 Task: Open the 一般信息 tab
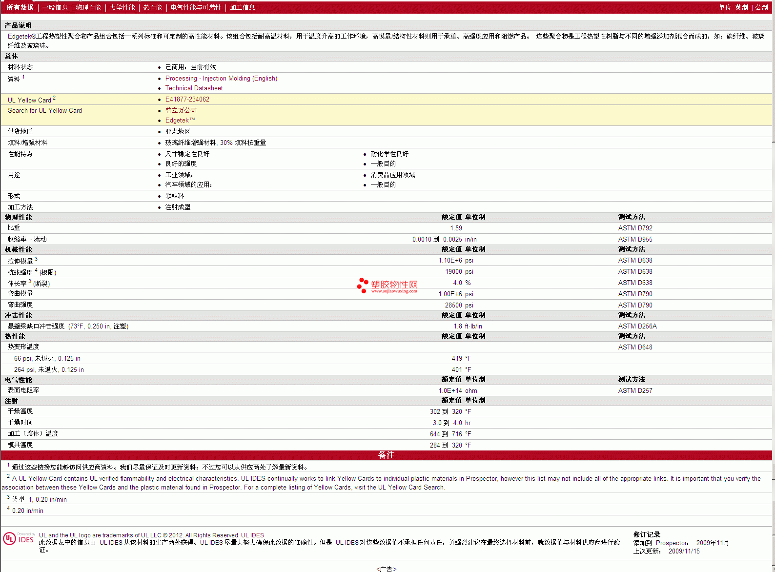tap(55, 8)
